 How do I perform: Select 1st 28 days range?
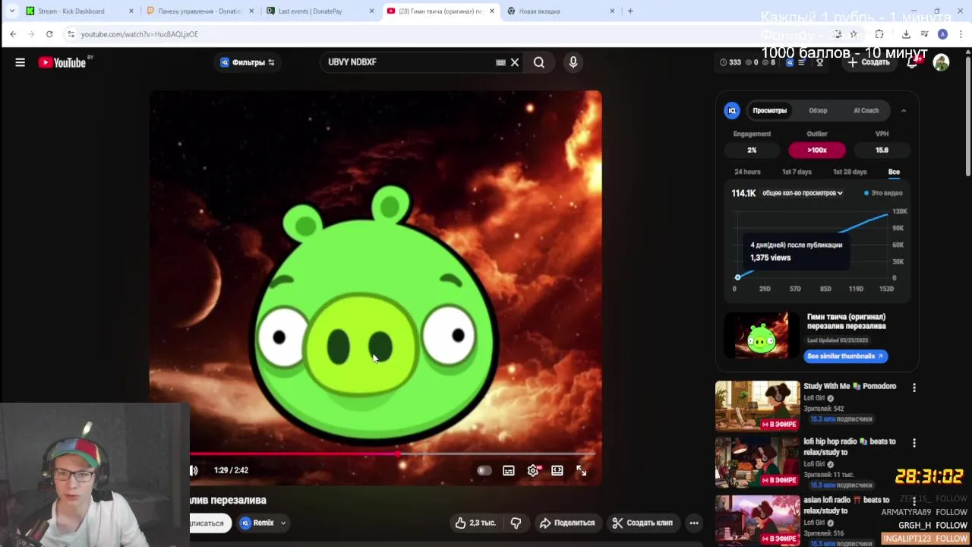coord(850,172)
